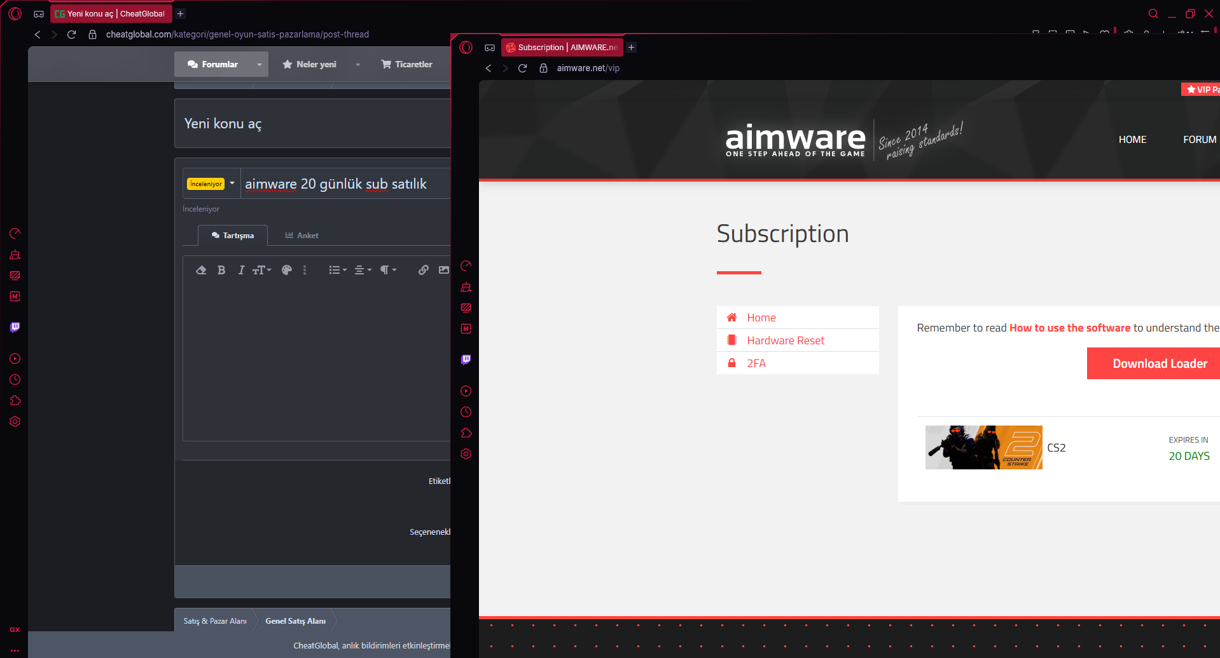Open the Ticaretler navigation item
The image size is (1220, 658).
tap(407, 64)
